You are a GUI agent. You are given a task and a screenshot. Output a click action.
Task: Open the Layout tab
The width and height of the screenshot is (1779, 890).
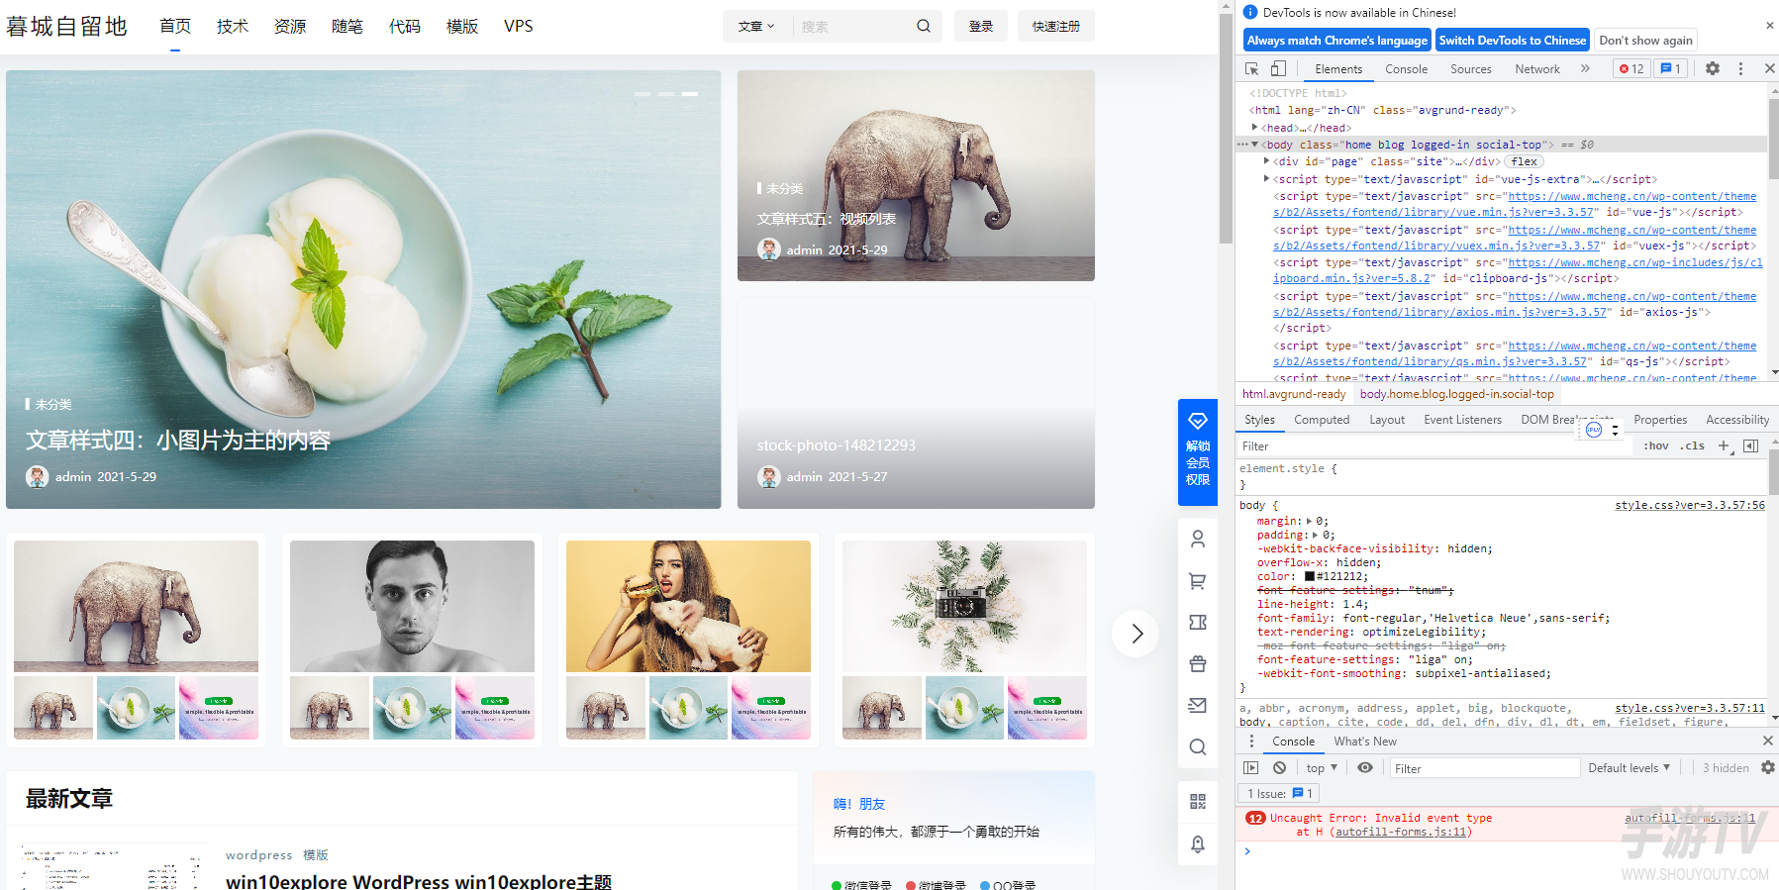click(1387, 420)
